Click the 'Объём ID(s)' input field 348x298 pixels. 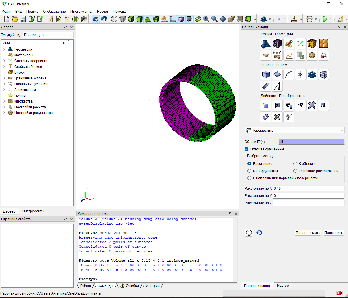(x=311, y=142)
